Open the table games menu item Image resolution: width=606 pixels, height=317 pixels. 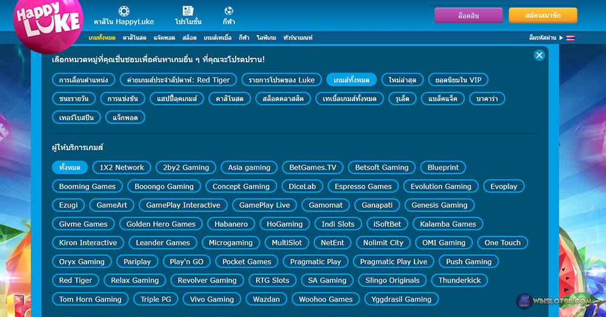click(x=218, y=38)
